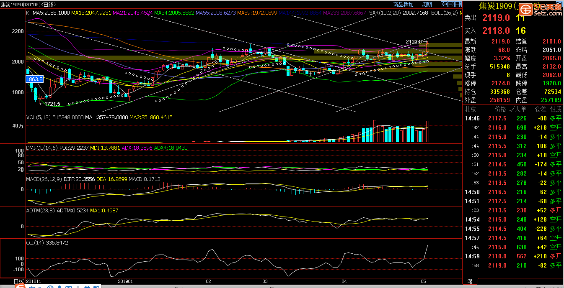Select the 14:50 tick row at 2116.5
This screenshot has width=564, height=288.
513,192
